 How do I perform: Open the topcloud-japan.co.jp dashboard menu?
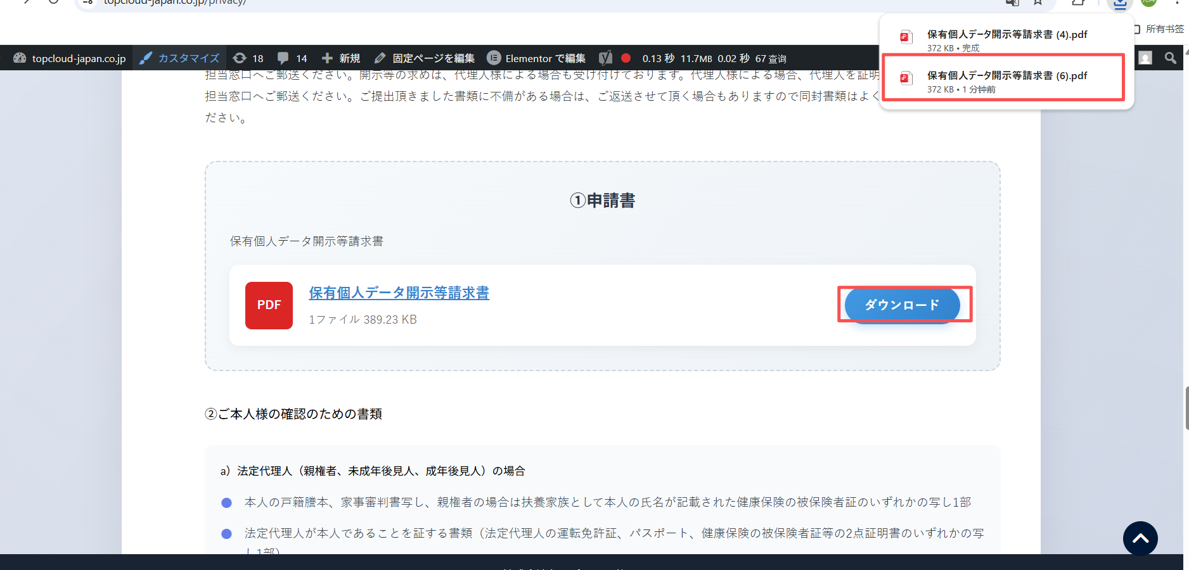(x=70, y=58)
